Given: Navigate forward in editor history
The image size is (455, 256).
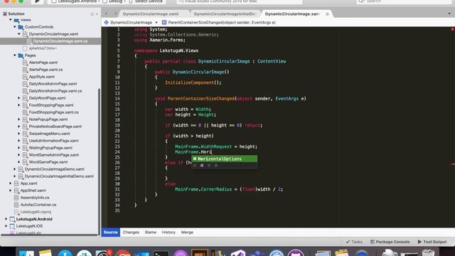Looking at the screenshot, I should 115,14.
